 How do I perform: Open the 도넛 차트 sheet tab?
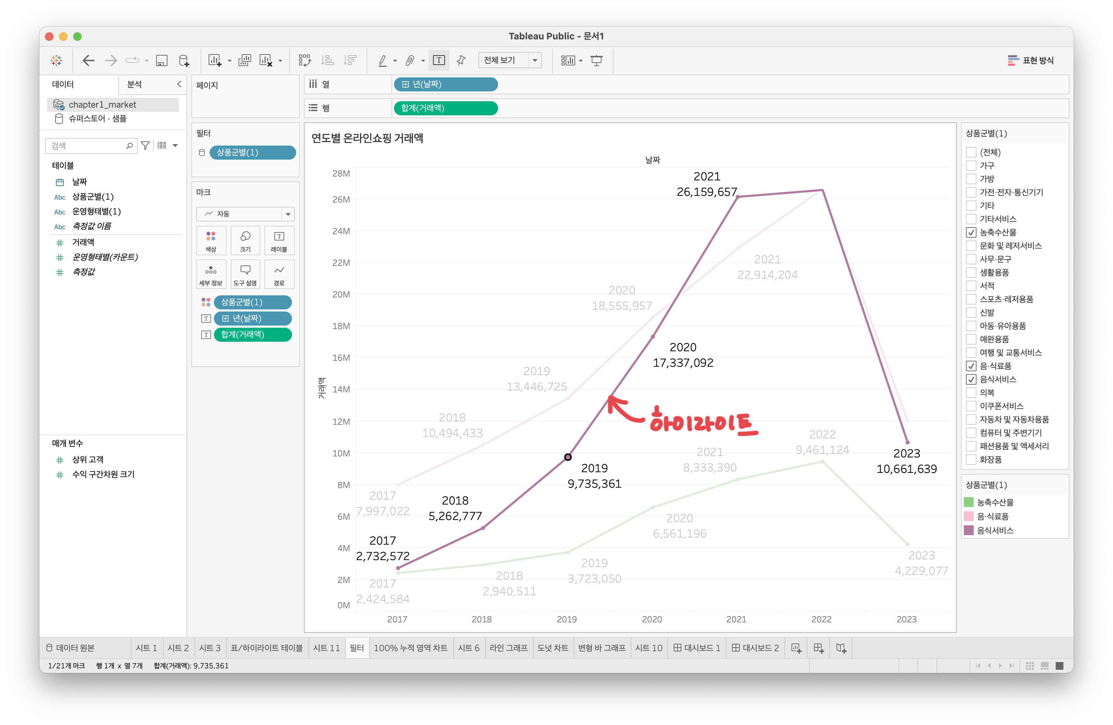[552, 648]
